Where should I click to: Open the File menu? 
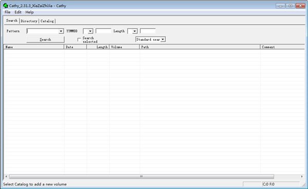pos(8,12)
